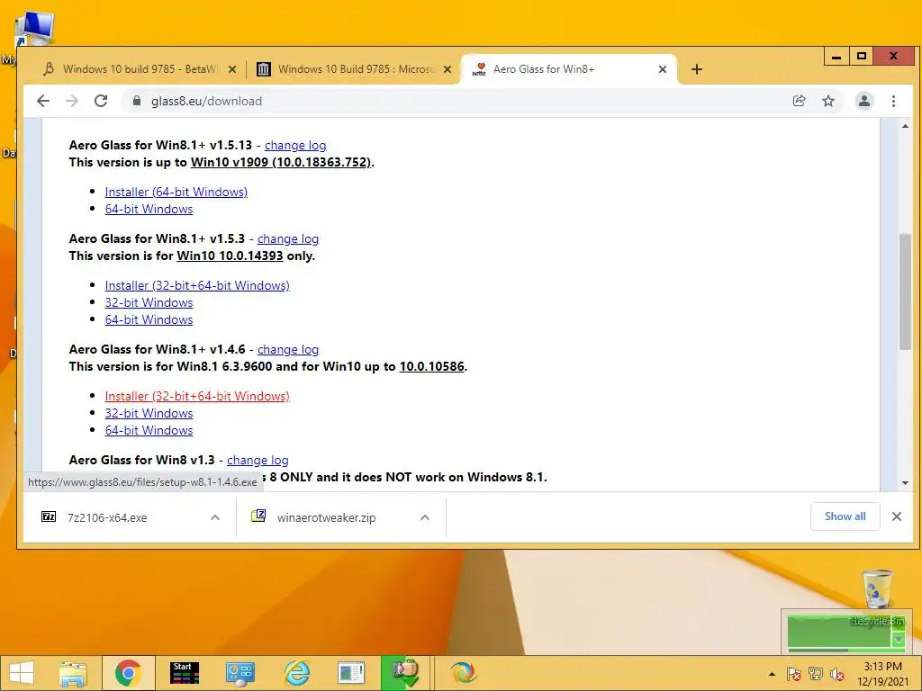
Task: Go back to the previous page
Action: point(43,101)
